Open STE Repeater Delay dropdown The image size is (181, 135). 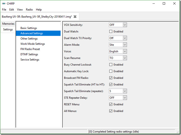118,98
